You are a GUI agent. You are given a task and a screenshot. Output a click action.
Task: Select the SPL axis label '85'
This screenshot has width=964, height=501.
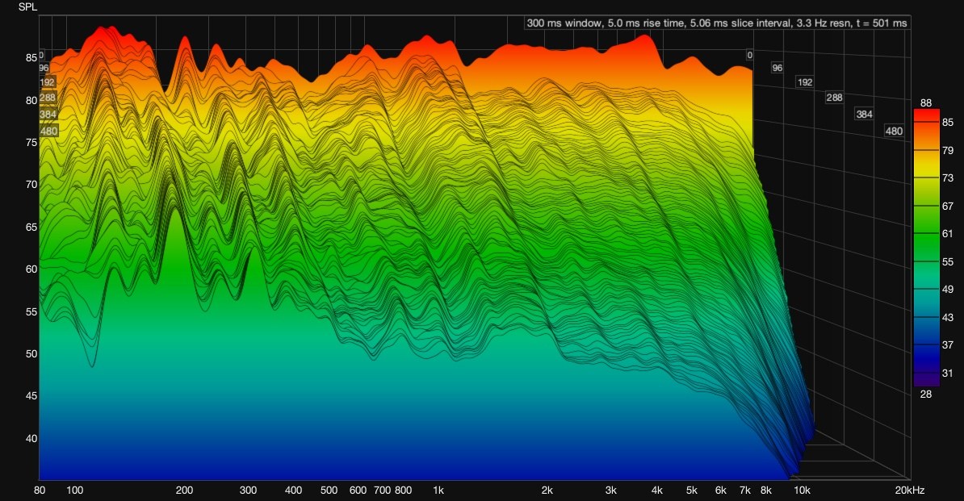[x=31, y=58]
